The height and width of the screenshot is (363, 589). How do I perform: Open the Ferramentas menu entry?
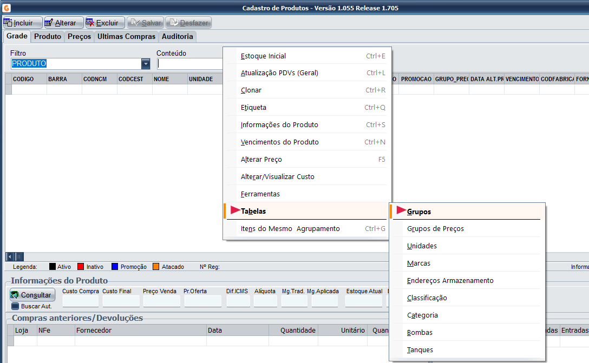click(x=306, y=194)
